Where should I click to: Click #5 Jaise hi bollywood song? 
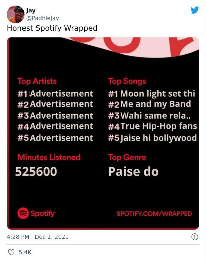pos(152,138)
